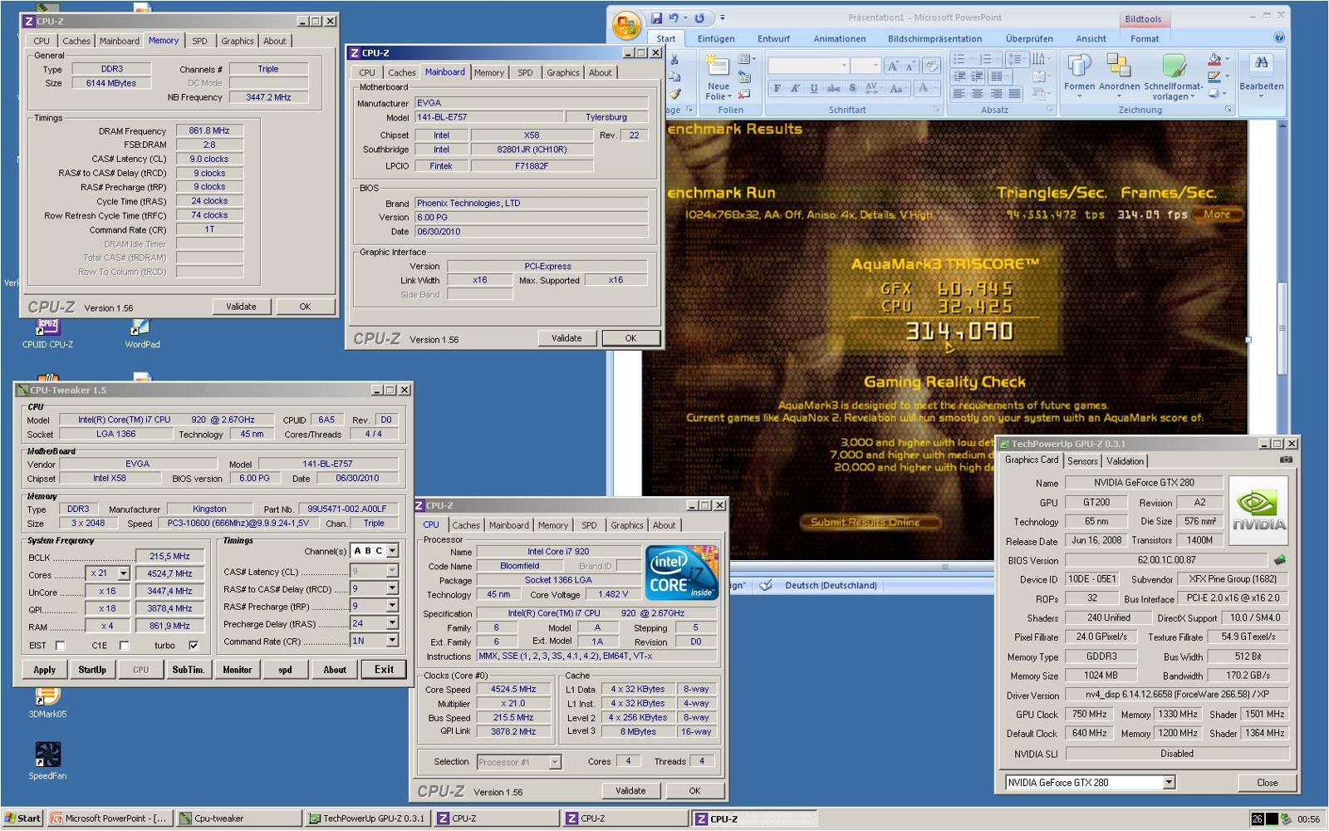
Task: Open Schnellformatvorlagen quick styles icon
Action: click(x=1174, y=66)
